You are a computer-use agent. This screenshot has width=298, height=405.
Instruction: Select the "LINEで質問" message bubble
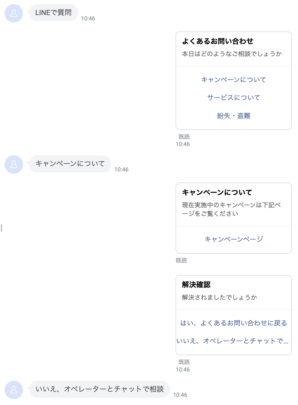click(x=53, y=13)
